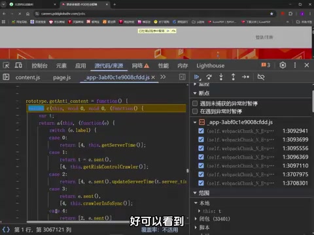Uncheck the breakpoint at 1:3095556
This screenshot has height=235, width=314.
click(x=201, y=148)
